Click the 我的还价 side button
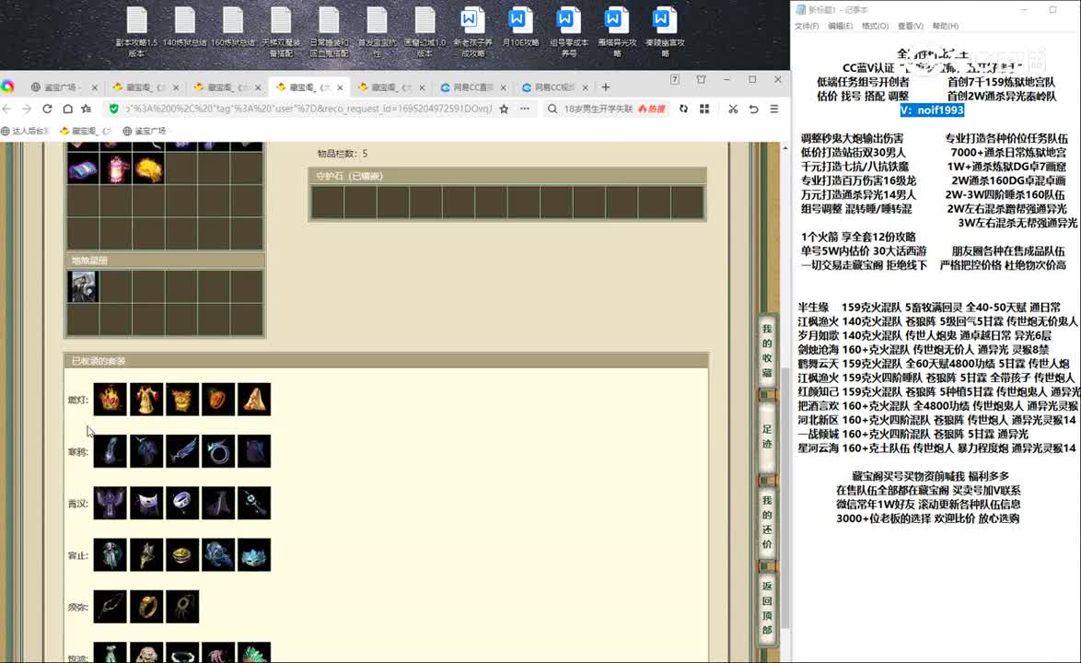This screenshot has height=663, width=1081. coord(767,522)
